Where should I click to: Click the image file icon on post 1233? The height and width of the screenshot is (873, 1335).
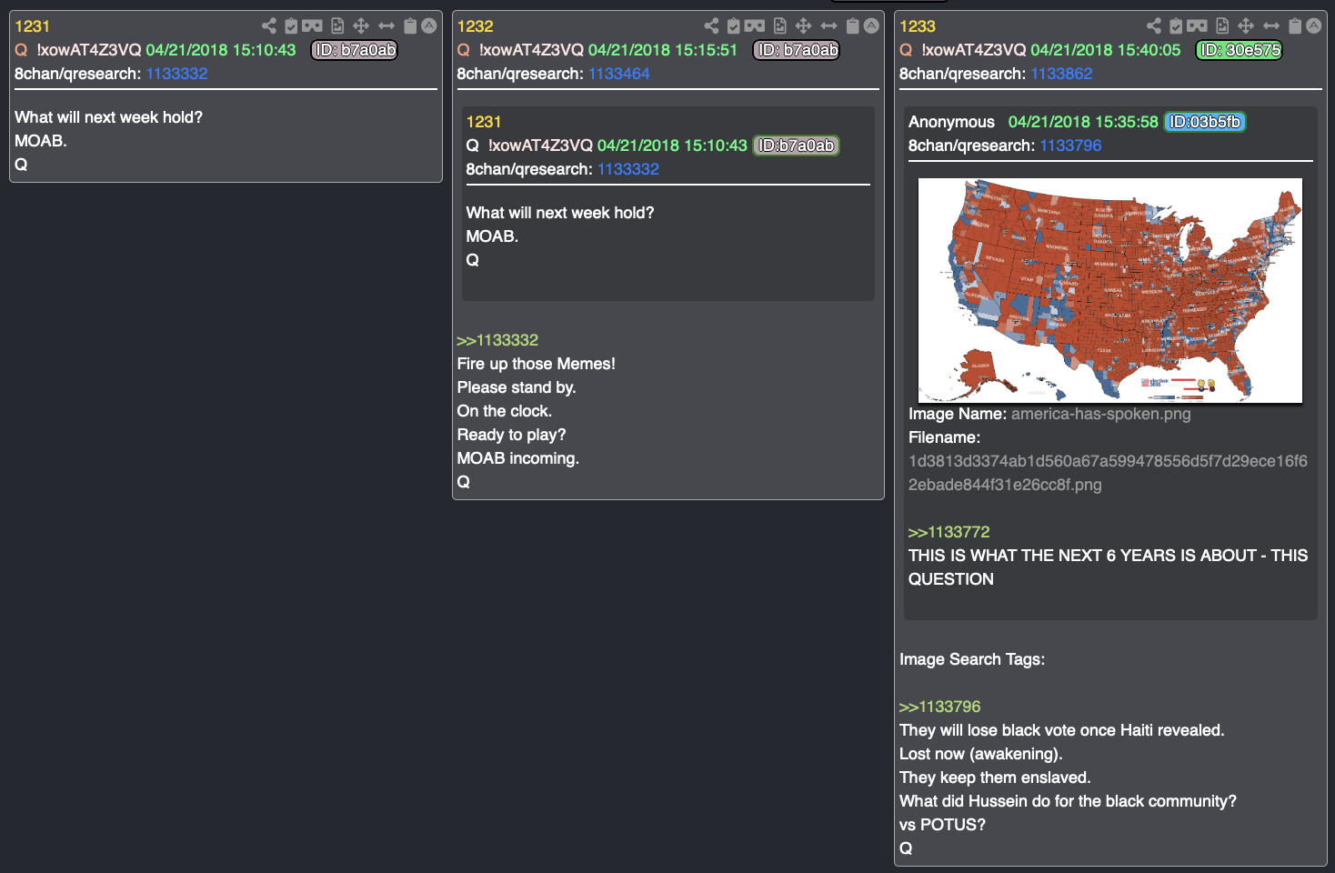(1222, 25)
